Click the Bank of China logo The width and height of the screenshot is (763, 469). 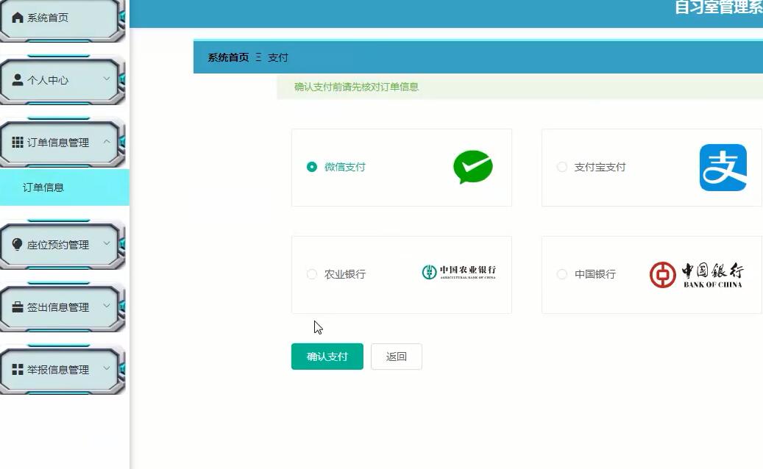(x=696, y=275)
